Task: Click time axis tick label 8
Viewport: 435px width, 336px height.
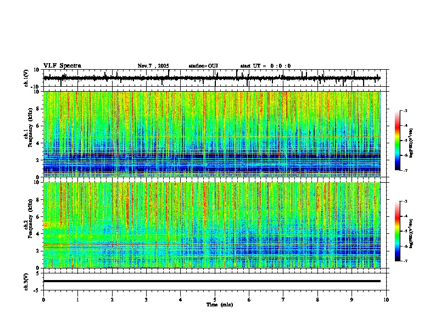Action: pyautogui.click(x=317, y=300)
